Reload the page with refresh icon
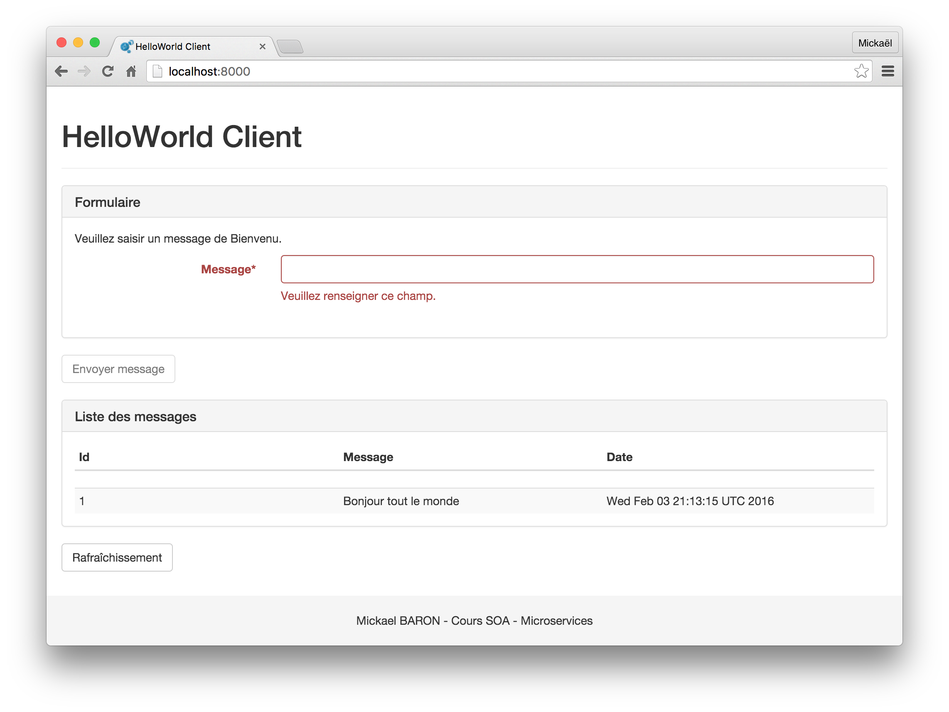 tap(108, 71)
